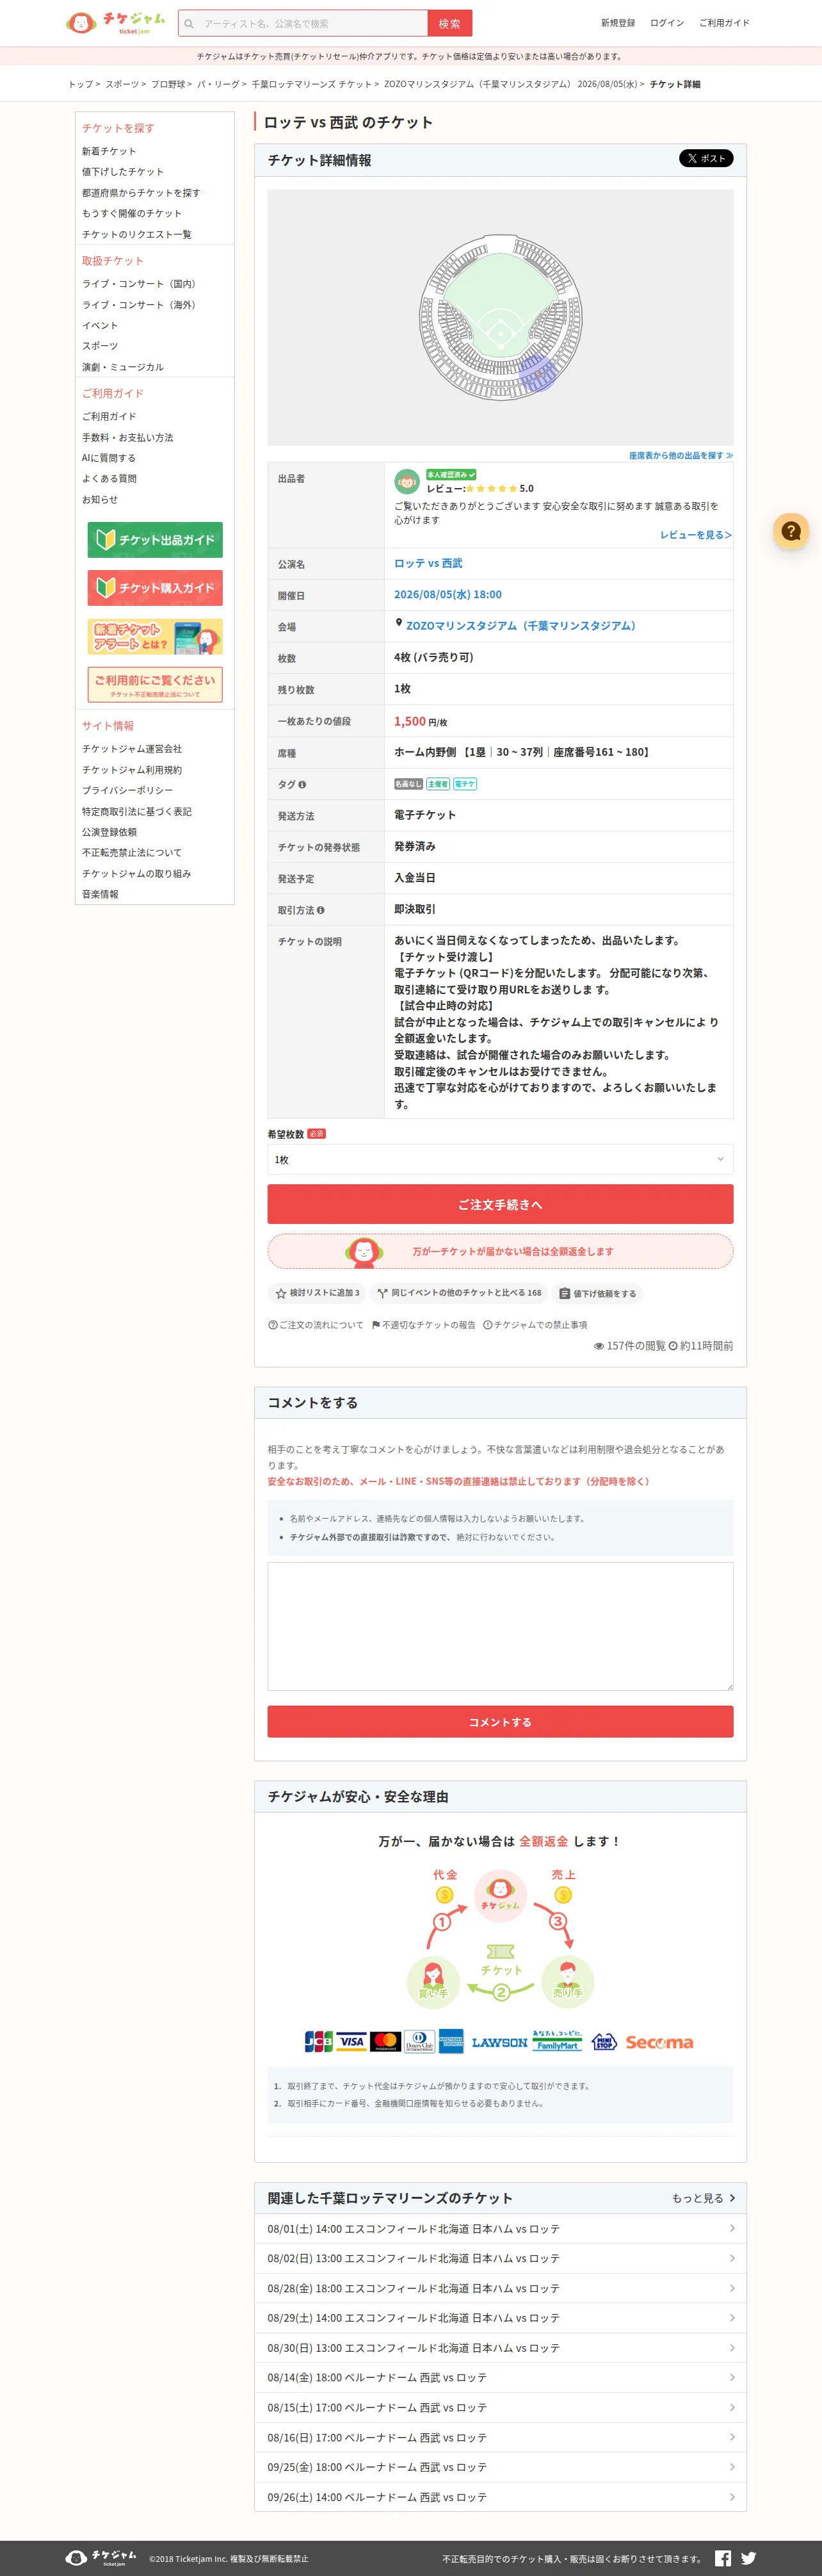Click the 検索 search button
The image size is (822, 2576).
pos(450,23)
